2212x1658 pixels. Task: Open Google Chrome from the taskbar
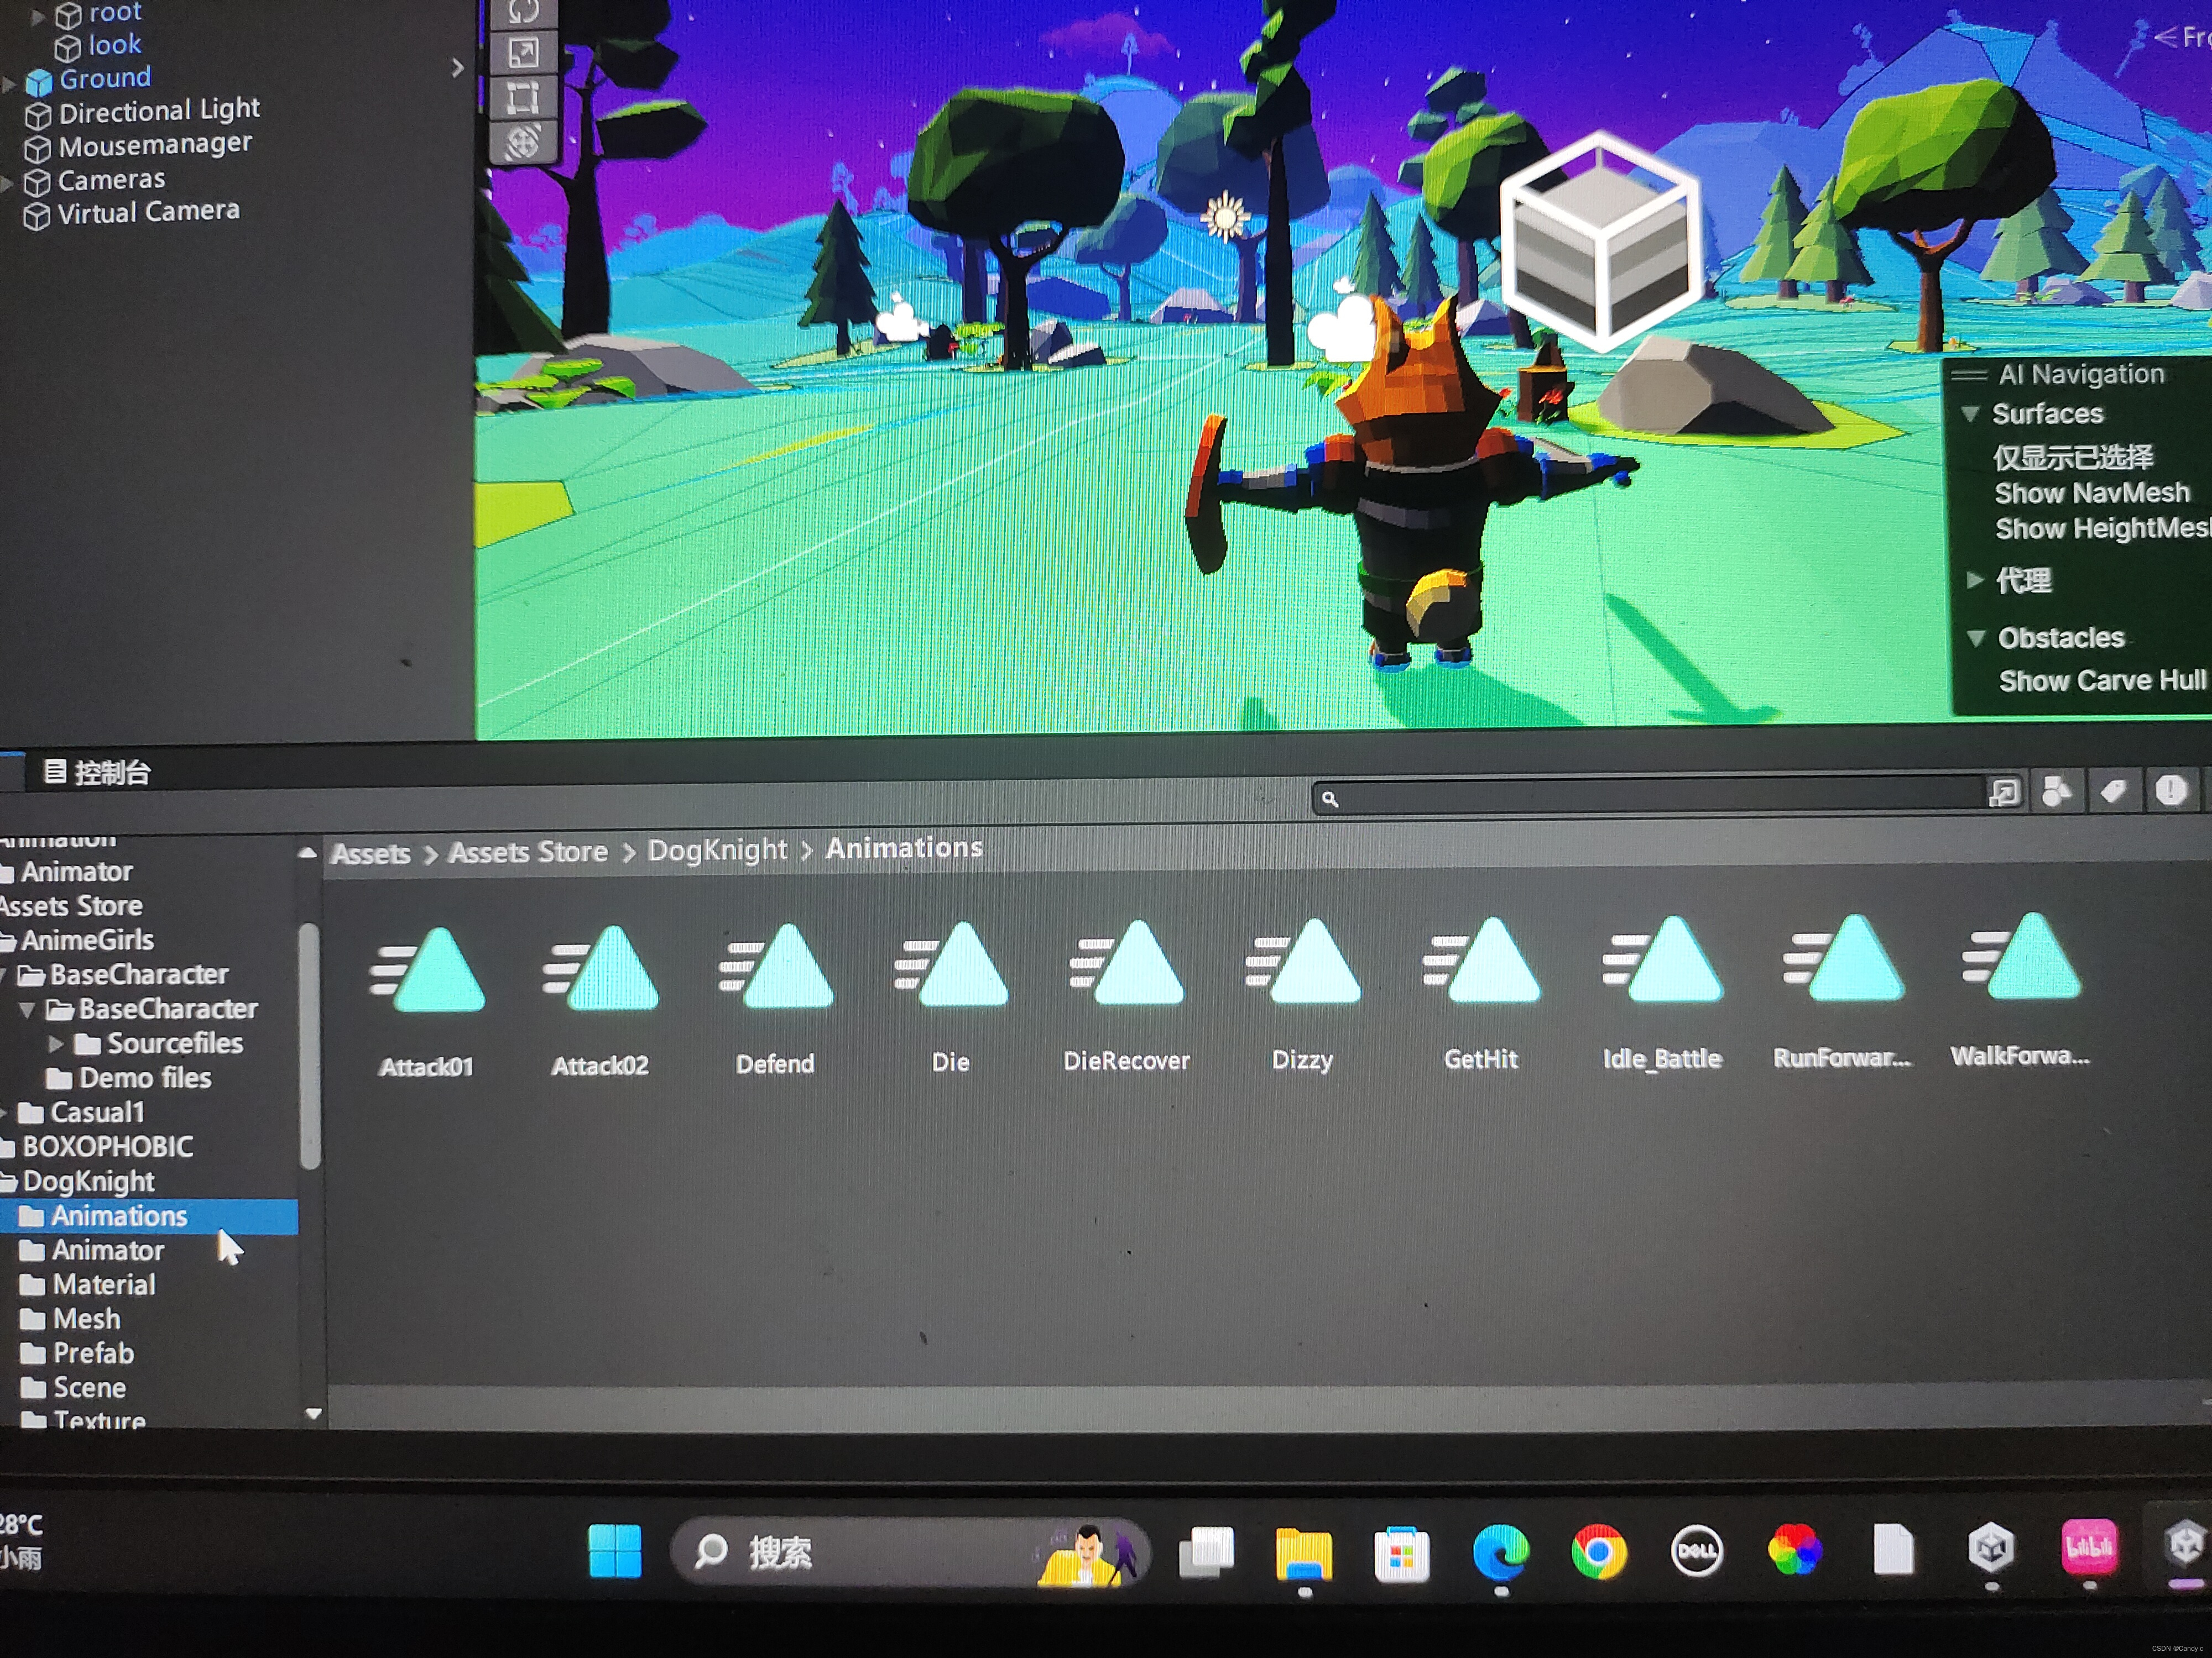pos(1598,1551)
